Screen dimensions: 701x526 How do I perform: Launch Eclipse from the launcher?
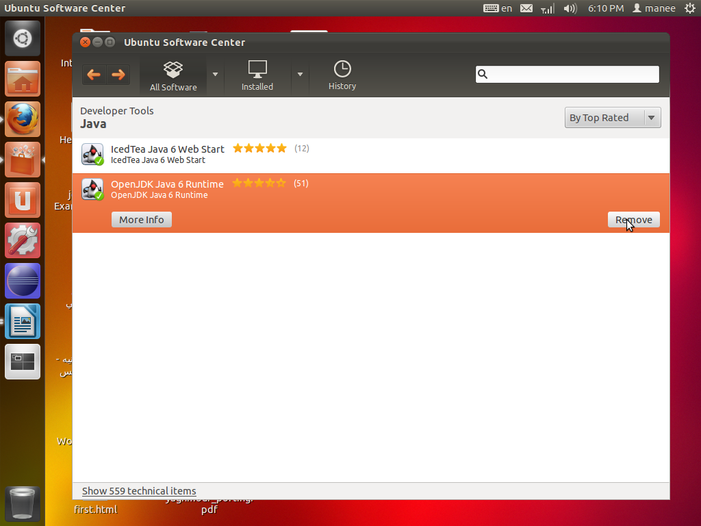point(23,281)
